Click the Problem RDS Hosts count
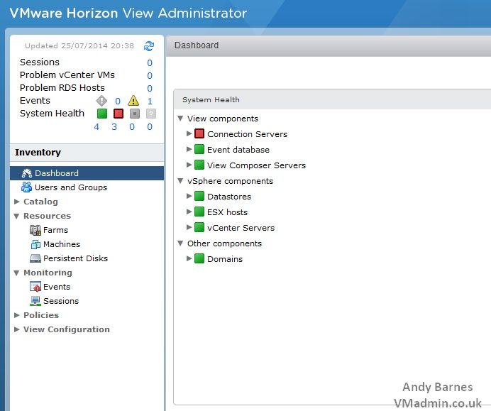This screenshot has width=491, height=411. pyautogui.click(x=150, y=89)
